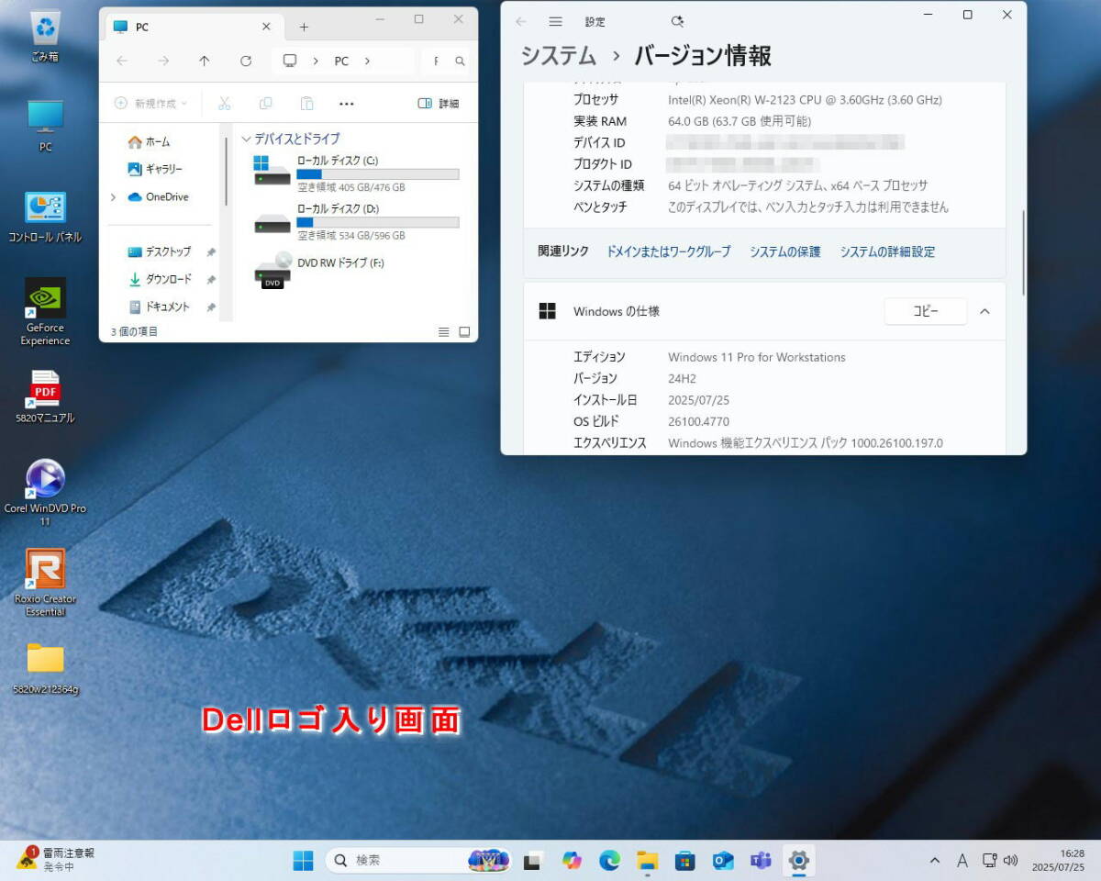
Task: Select the ローカル ディスク (C:) drive
Action: [356, 173]
